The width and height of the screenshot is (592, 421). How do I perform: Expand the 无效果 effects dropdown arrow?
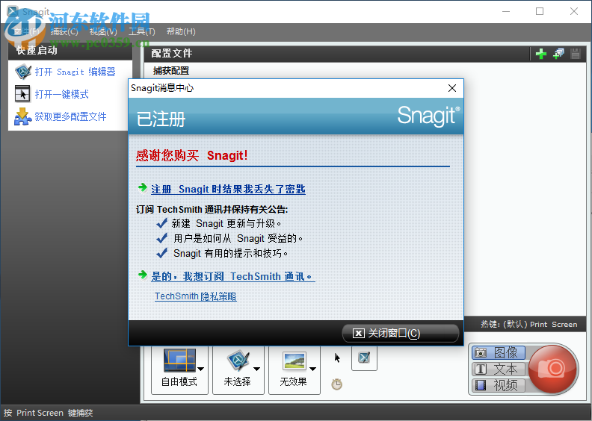pos(312,368)
